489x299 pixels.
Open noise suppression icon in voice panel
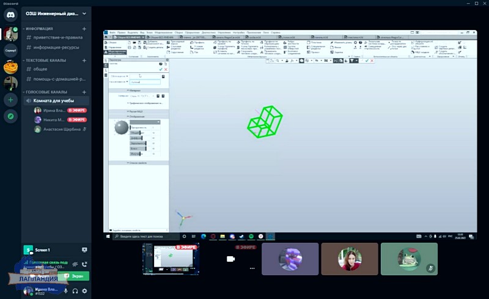[75, 264]
